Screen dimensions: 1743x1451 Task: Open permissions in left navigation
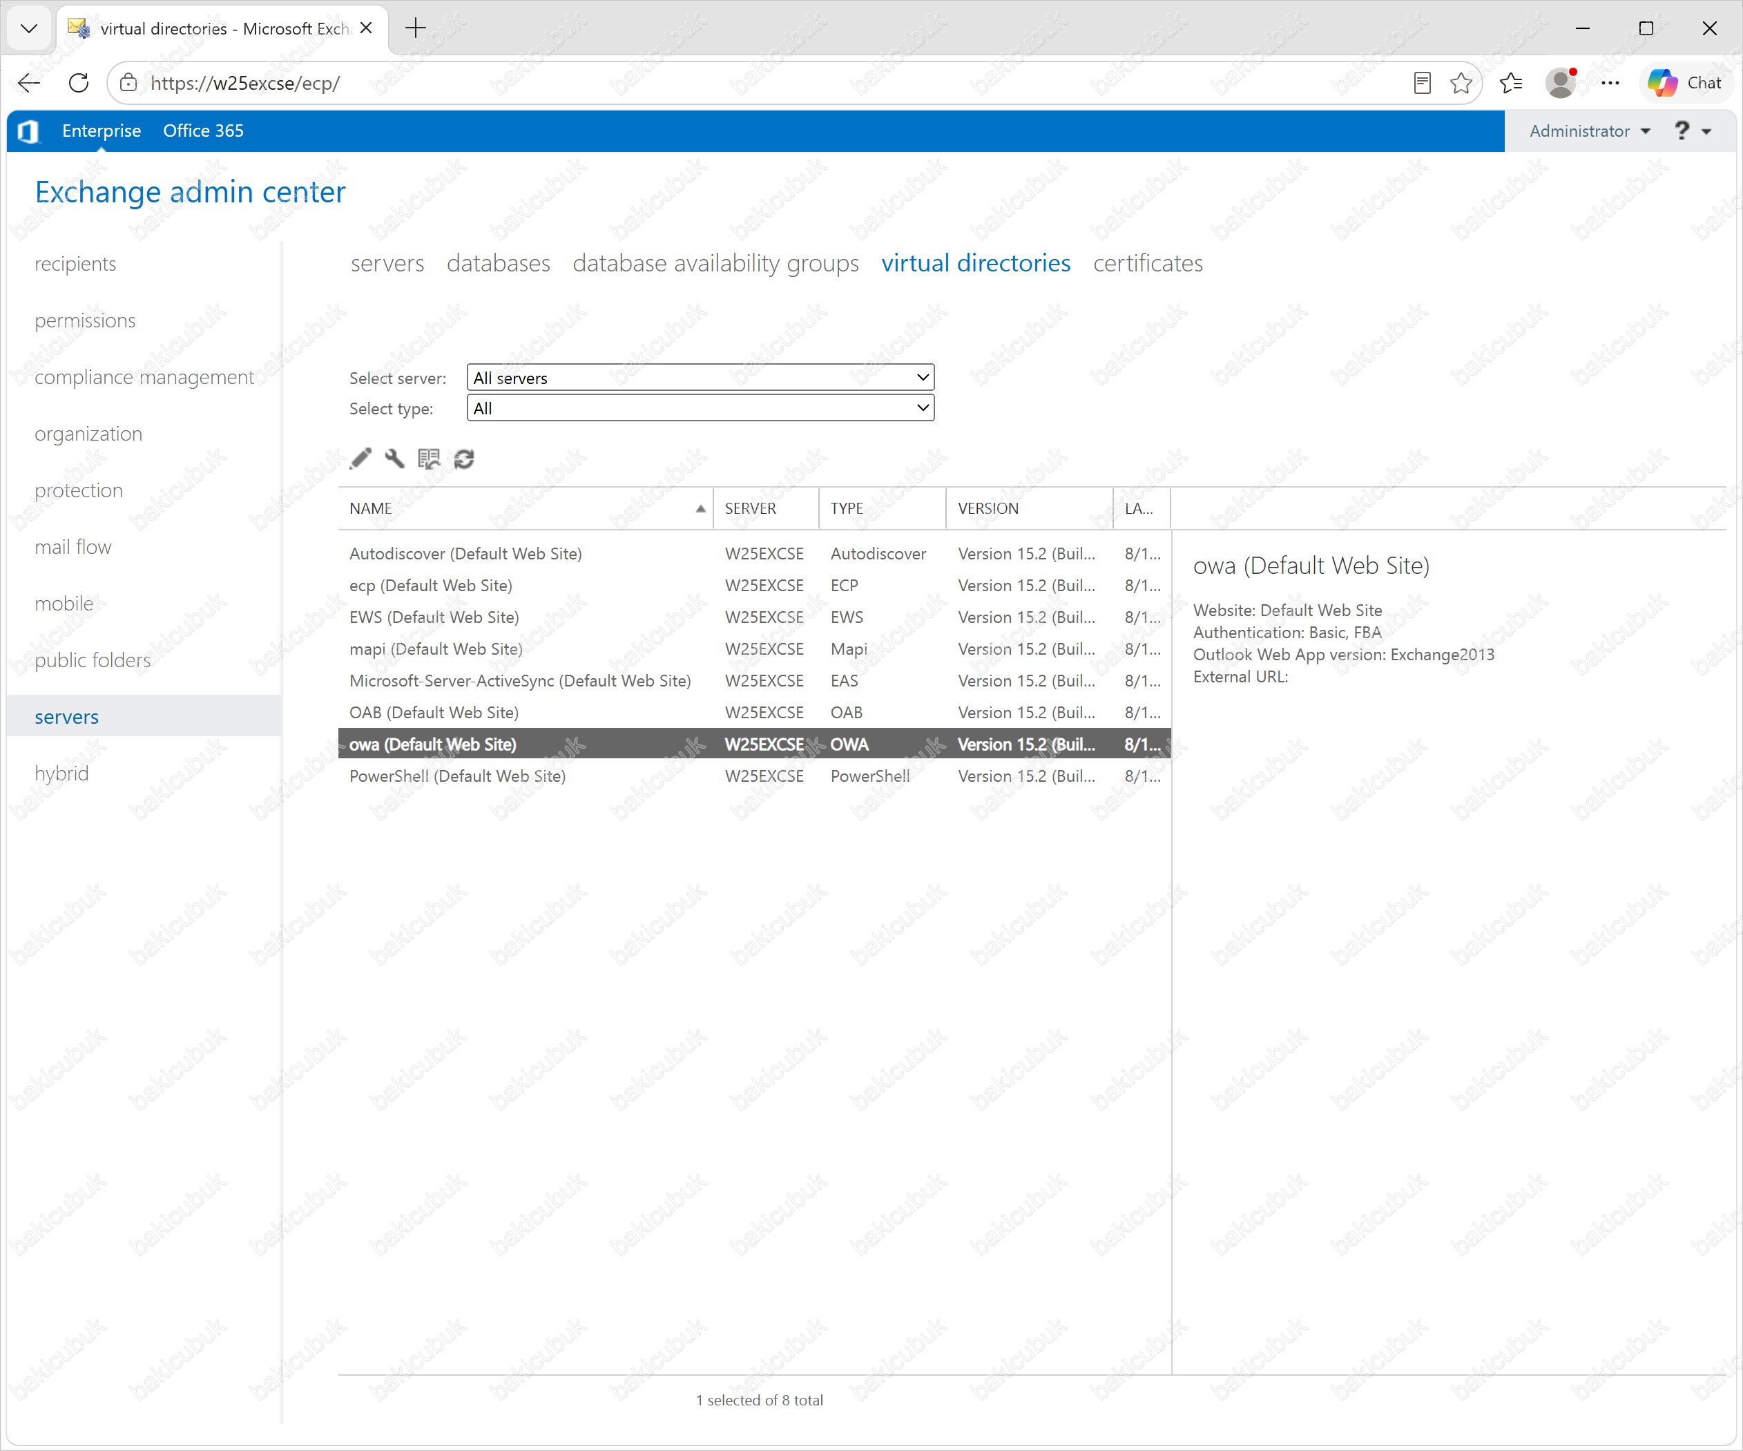coord(85,320)
